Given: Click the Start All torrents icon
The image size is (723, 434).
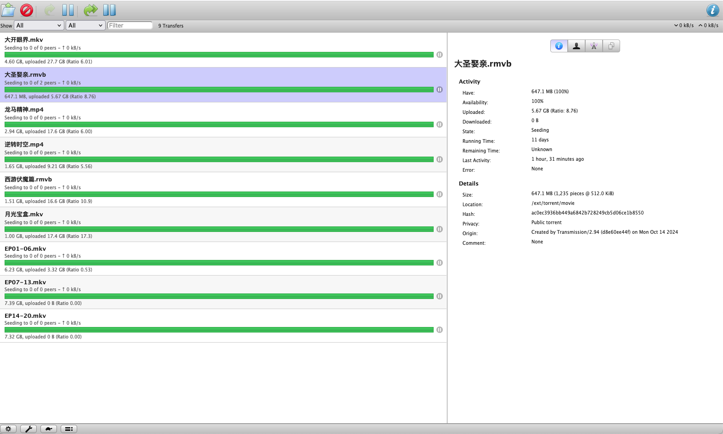Looking at the screenshot, I should pyautogui.click(x=91, y=10).
